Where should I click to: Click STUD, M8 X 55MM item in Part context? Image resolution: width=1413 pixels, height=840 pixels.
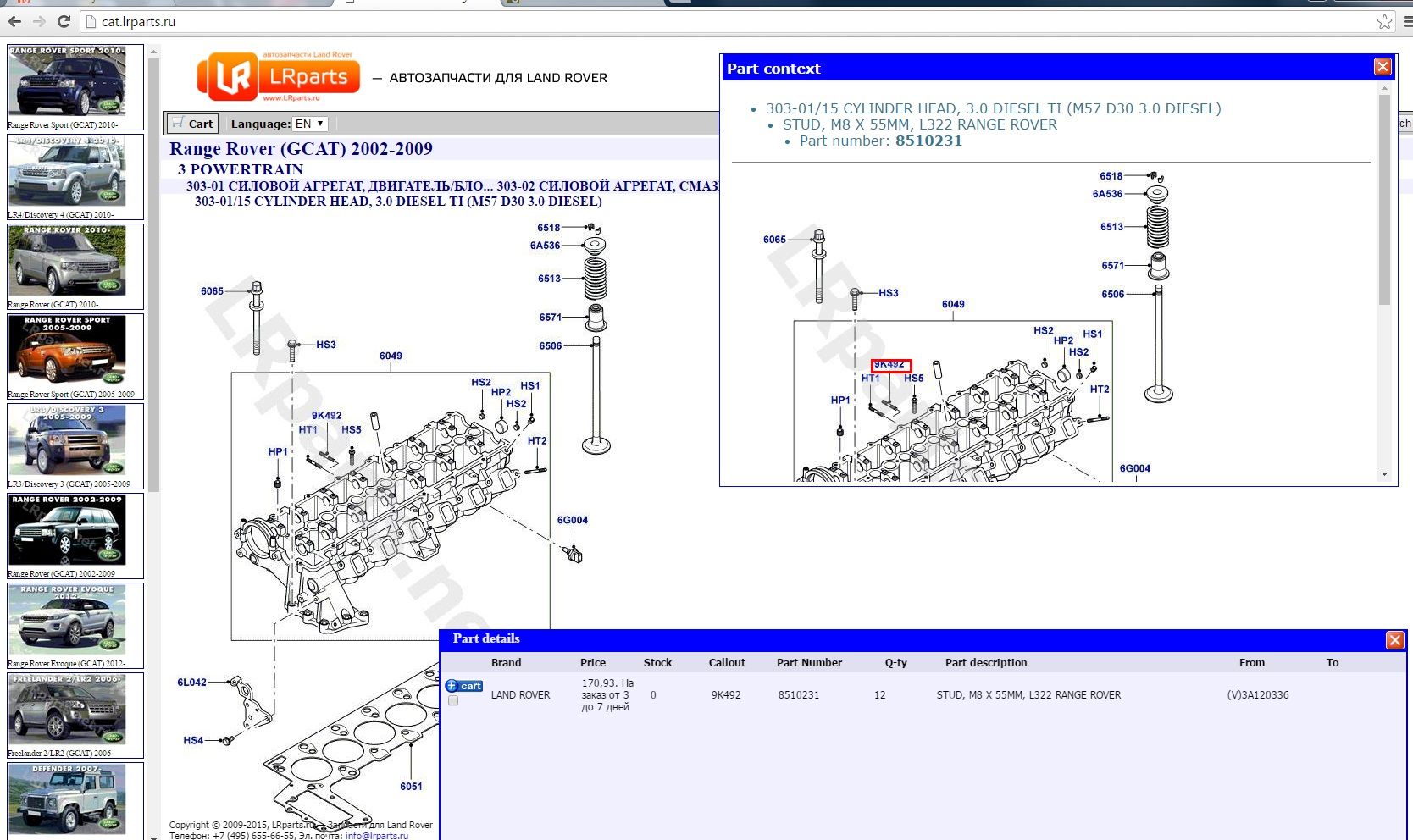coord(920,124)
